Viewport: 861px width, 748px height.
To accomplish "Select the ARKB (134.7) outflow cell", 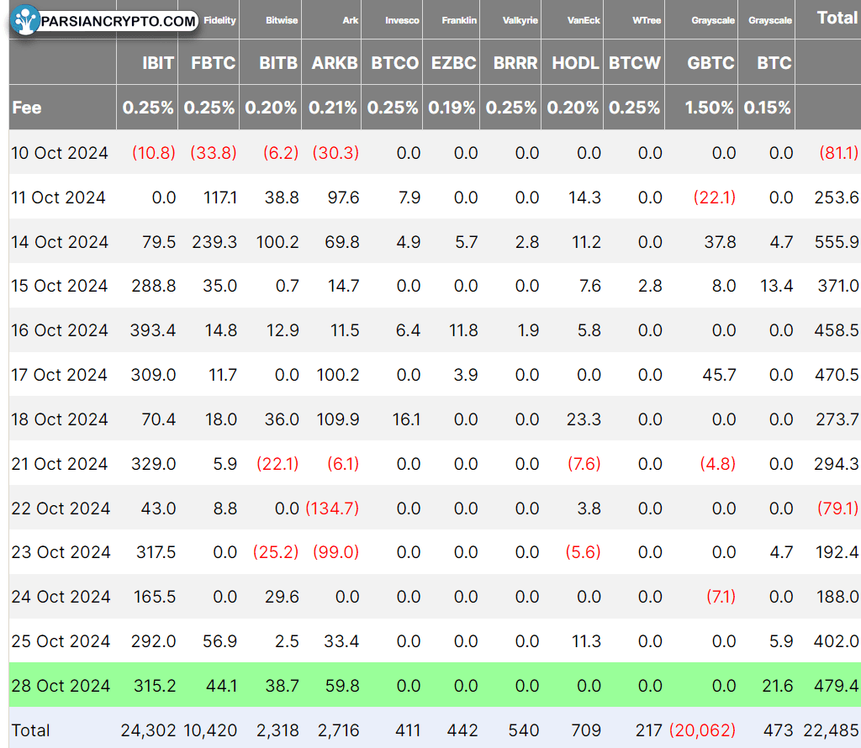I will [x=332, y=508].
